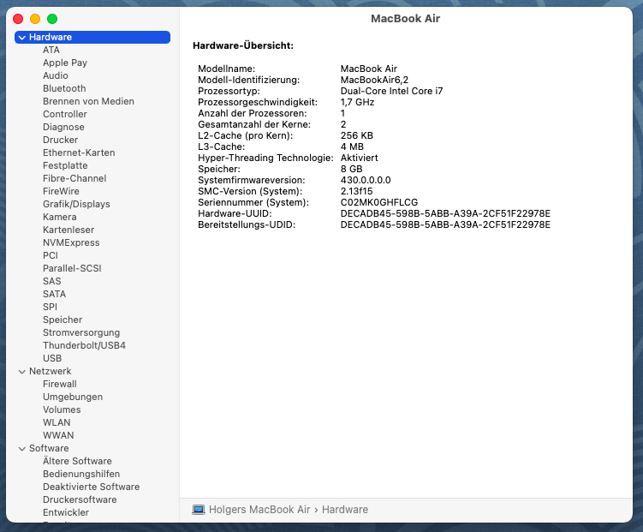Image resolution: width=643 pixels, height=532 pixels.
Task: Select Umgebungen in the sidebar
Action: (x=73, y=397)
